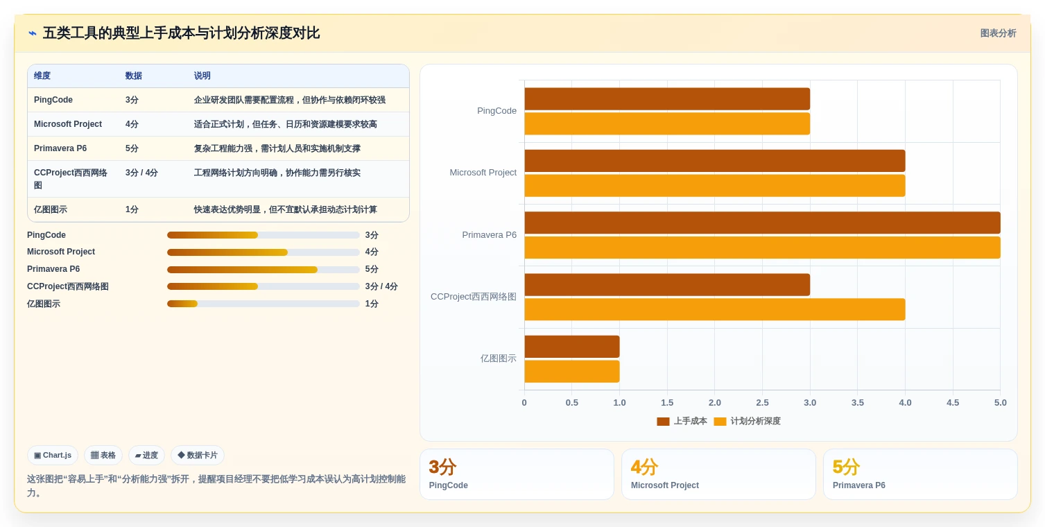Viewport: 1045px width, 527px height.
Task: Select the 表格 tag chip
Action: (x=103, y=456)
